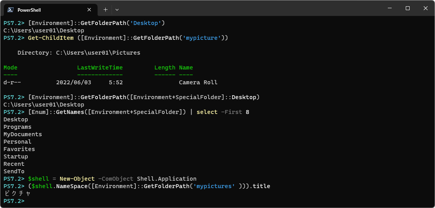The height and width of the screenshot is (208, 435).
Task: Close the PowerShell tab
Action: [89, 10]
